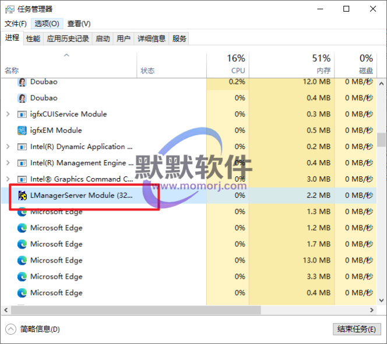Click the 简略信息 collapse arrow icon
This screenshot has height=344, width=387.
tap(10, 329)
